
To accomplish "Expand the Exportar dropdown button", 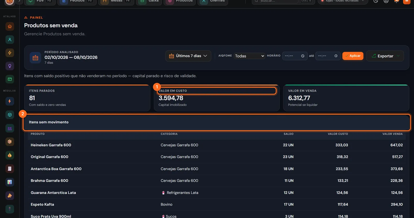I will point(385,56).
